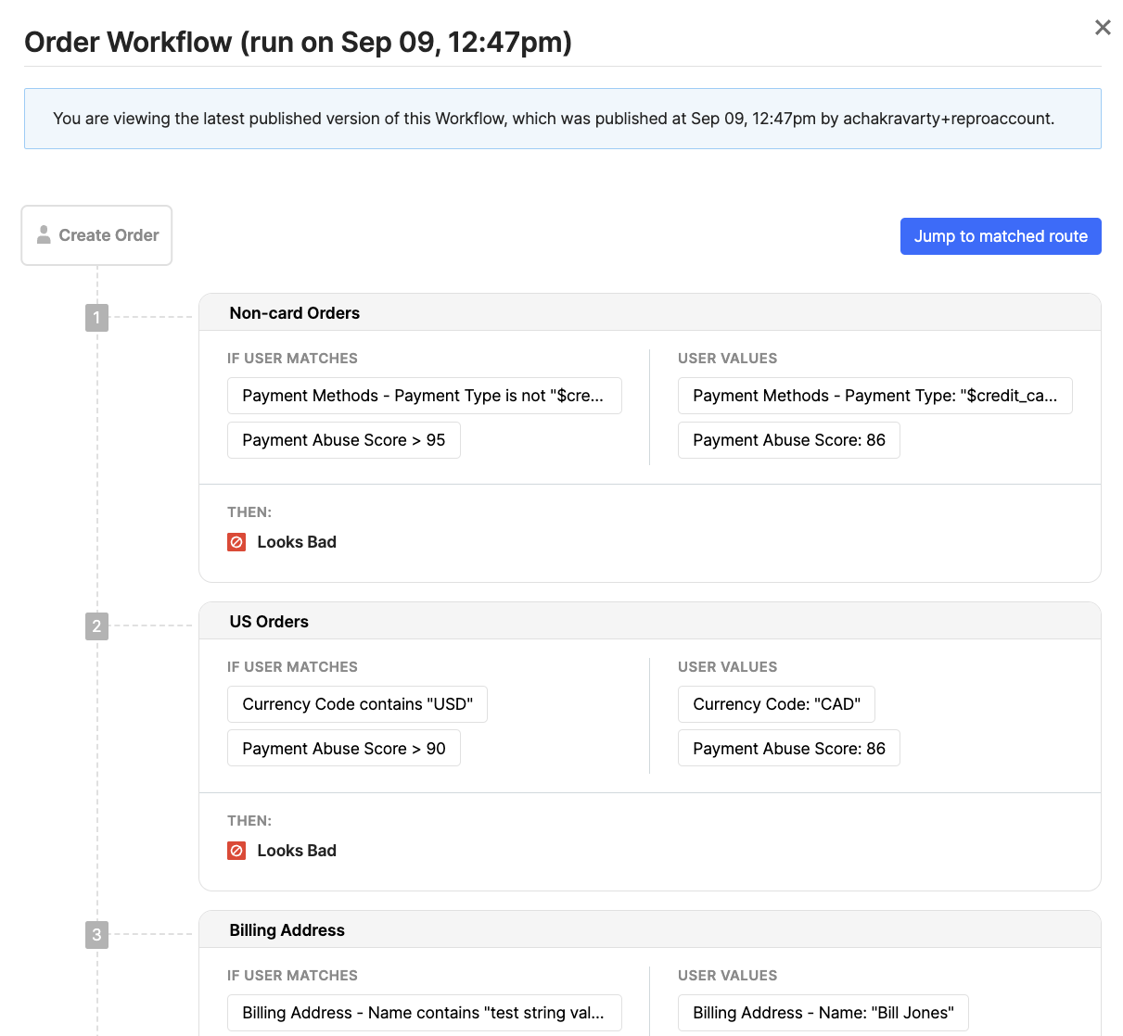This screenshot has width=1123, height=1036.
Task: Click IF USER MATCHES label in Non-card Orders
Action: 292,359
